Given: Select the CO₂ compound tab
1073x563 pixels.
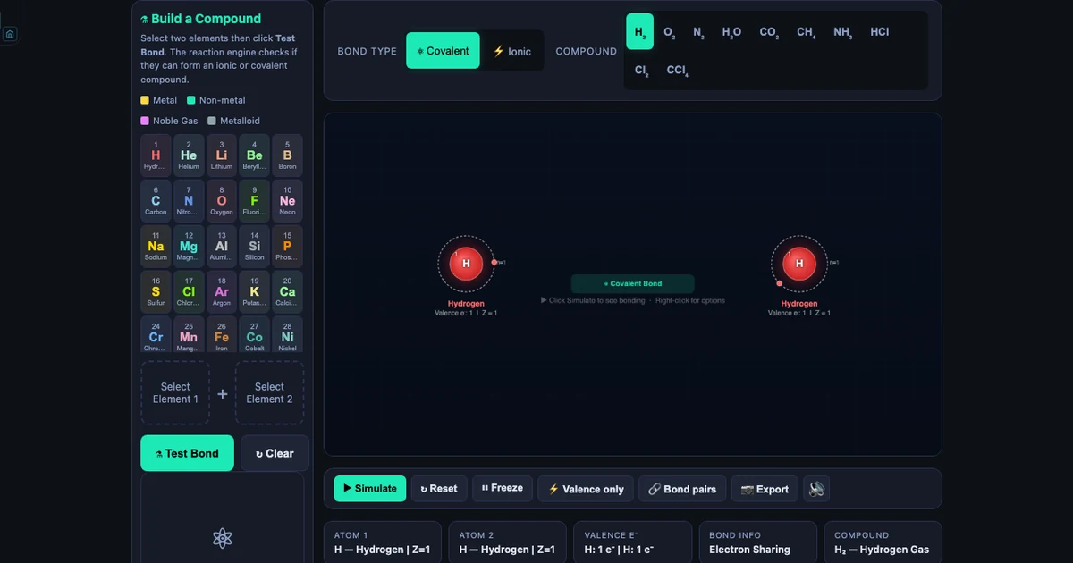Looking at the screenshot, I should coord(769,31).
